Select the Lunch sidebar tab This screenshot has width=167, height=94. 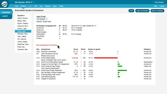tap(5, 16)
